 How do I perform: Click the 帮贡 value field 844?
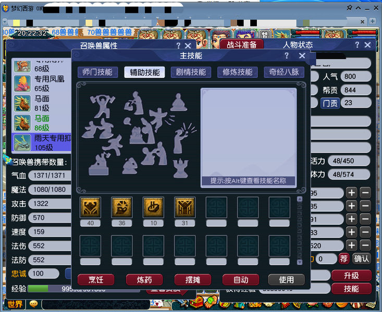tap(356, 90)
